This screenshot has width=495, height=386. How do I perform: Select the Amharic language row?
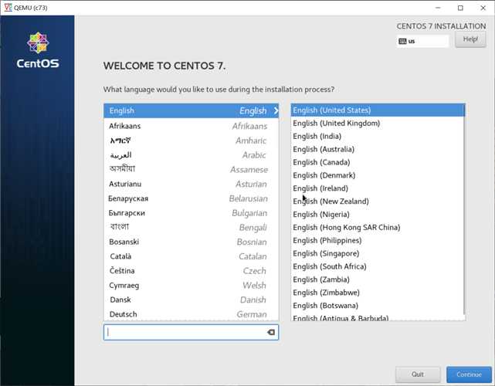[x=191, y=141]
